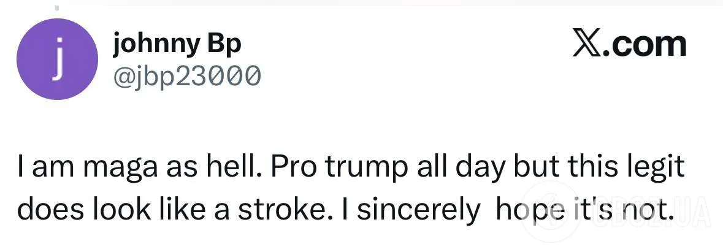Open the purple 'j' profile avatar
Screen dimensions: 723x252
pos(57,59)
